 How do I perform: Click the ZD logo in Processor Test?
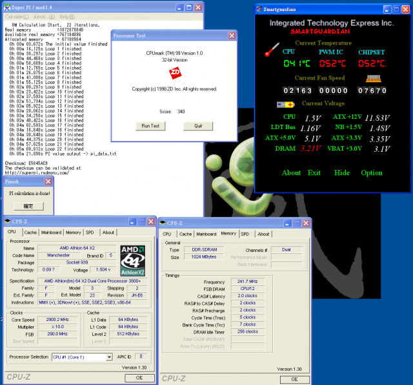click(x=175, y=73)
